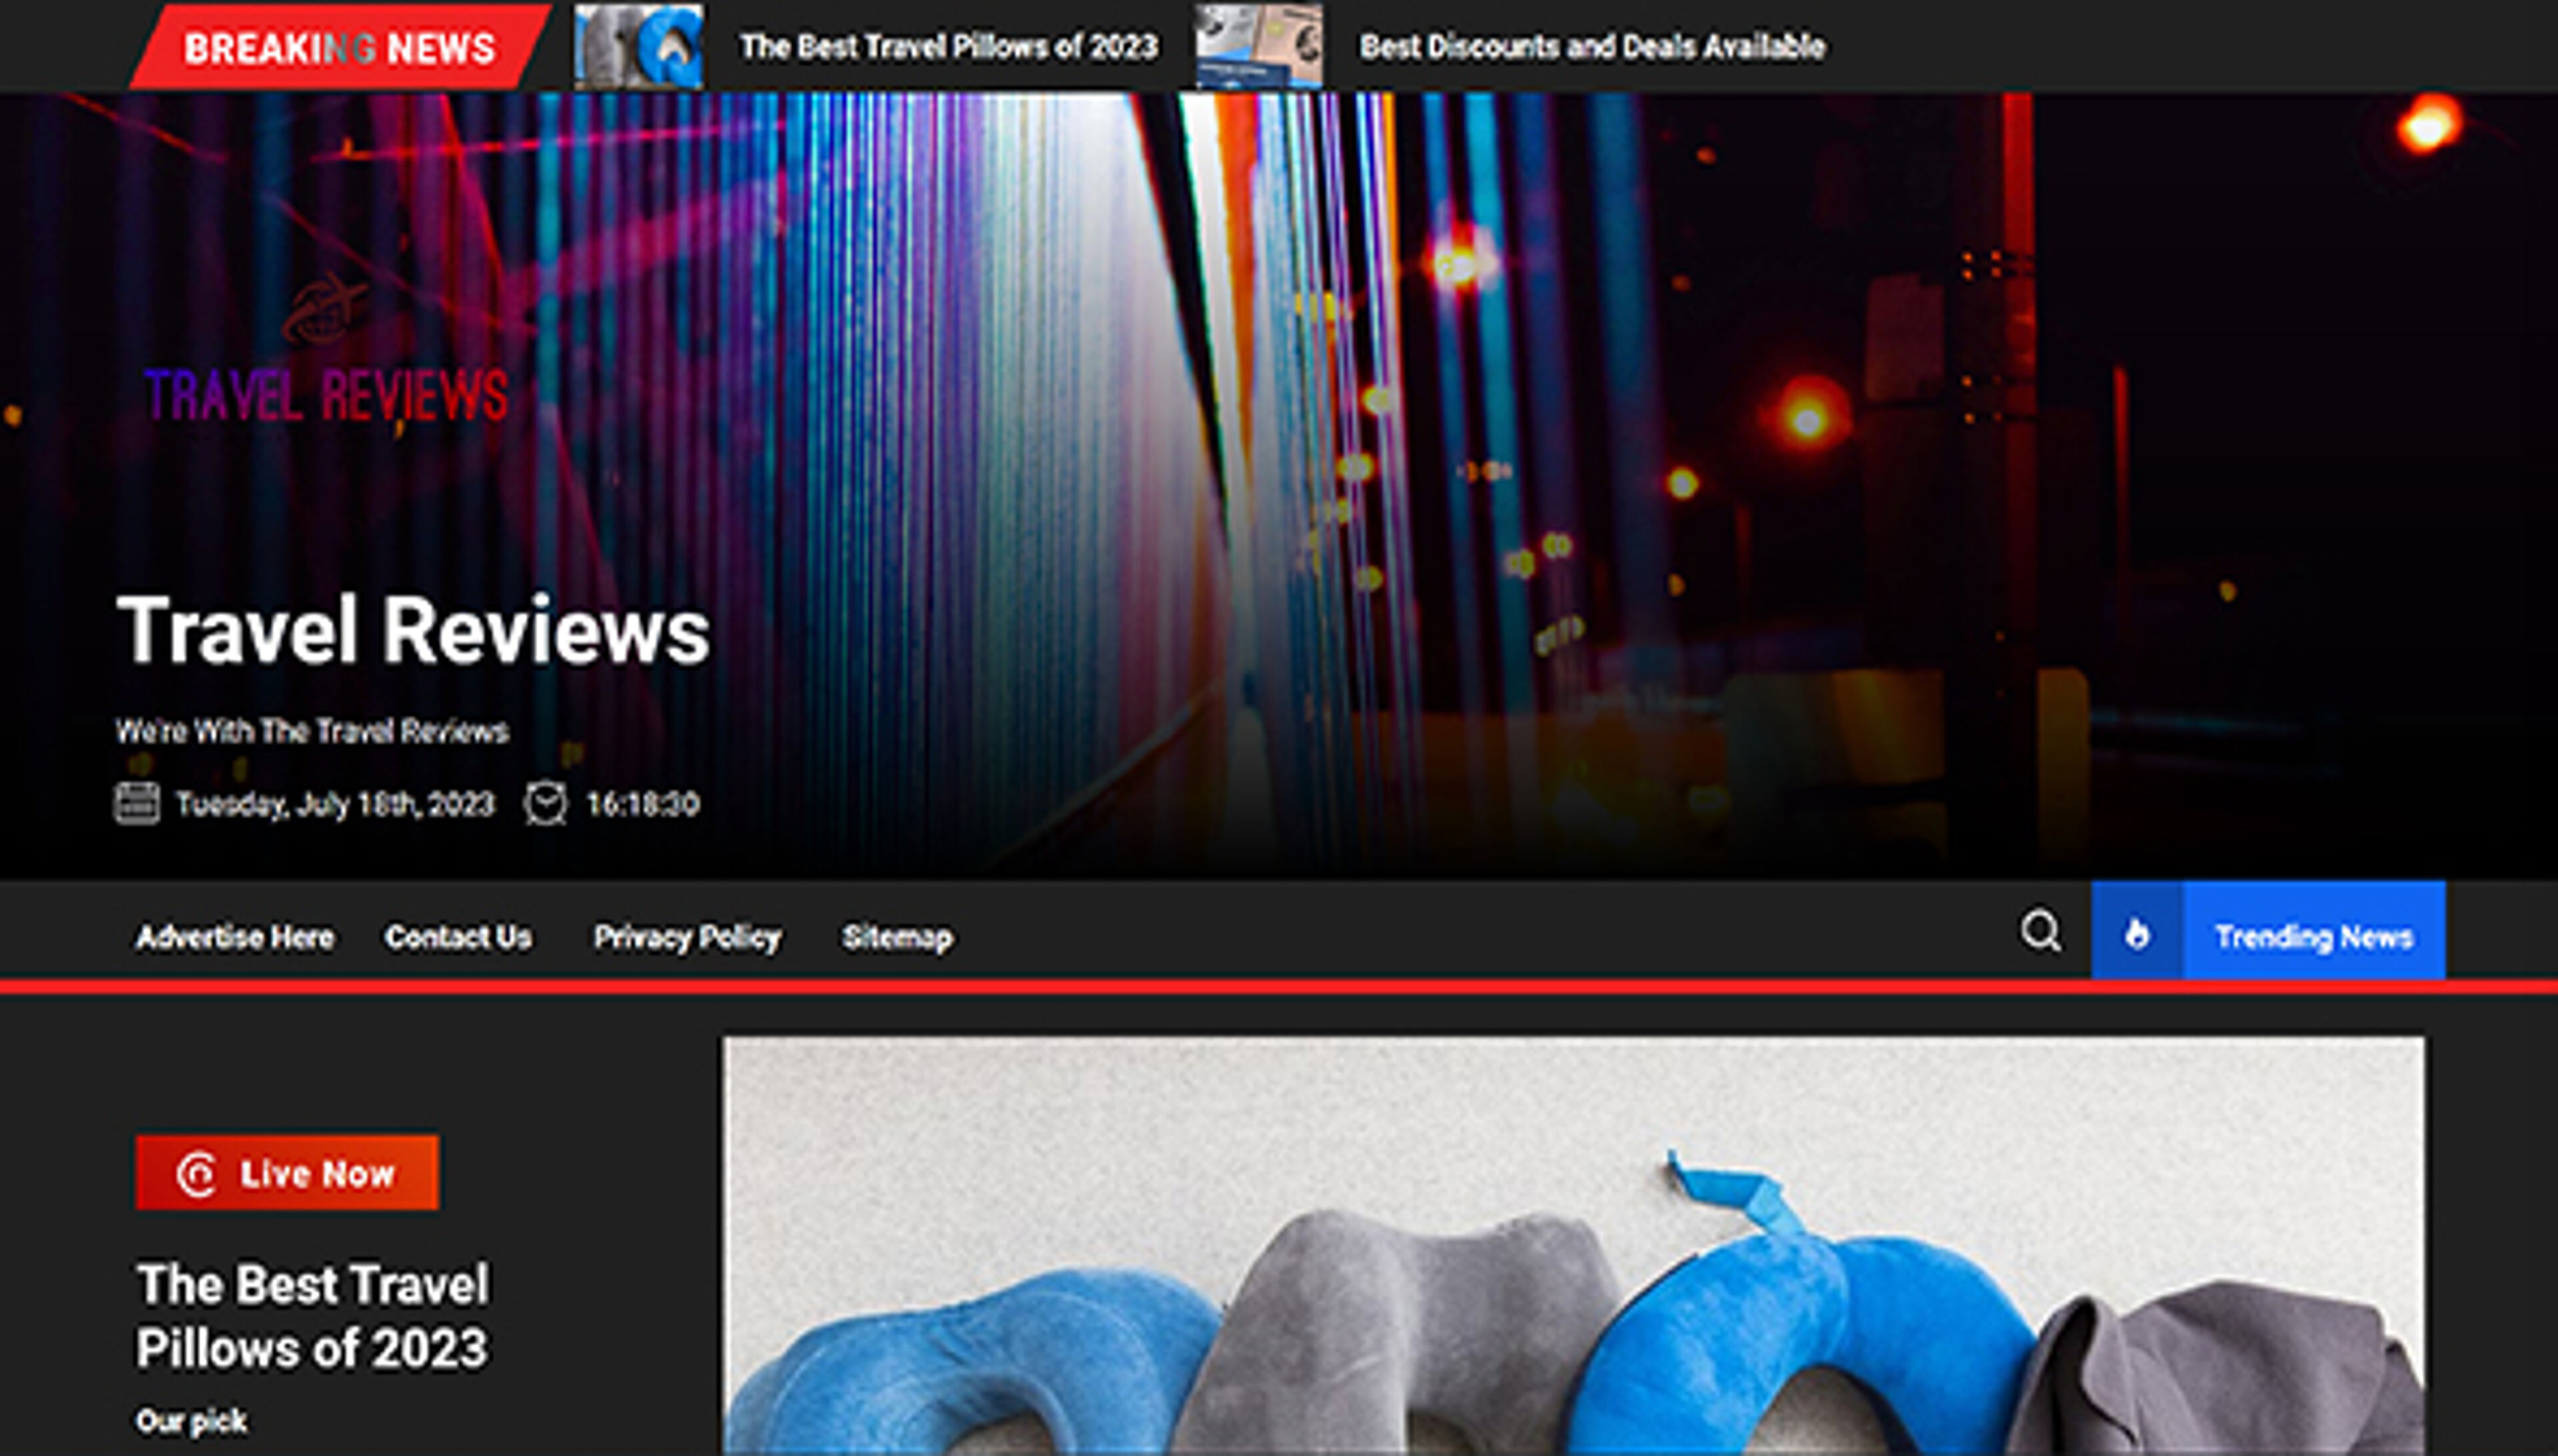
Task: Open 'Best Discounts and Deals Available' link
Action: point(1592,46)
